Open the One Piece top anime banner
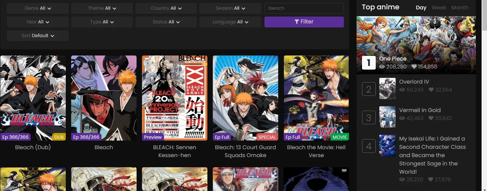Image resolution: width=487 pixels, height=191 pixels. point(416,45)
